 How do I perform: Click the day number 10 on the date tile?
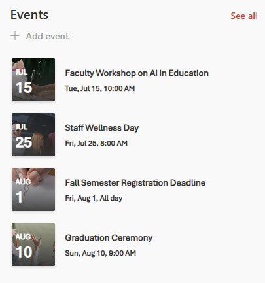click(24, 252)
